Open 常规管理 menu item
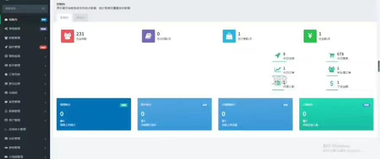Screen dimensions: 380x159 pos(25,29)
